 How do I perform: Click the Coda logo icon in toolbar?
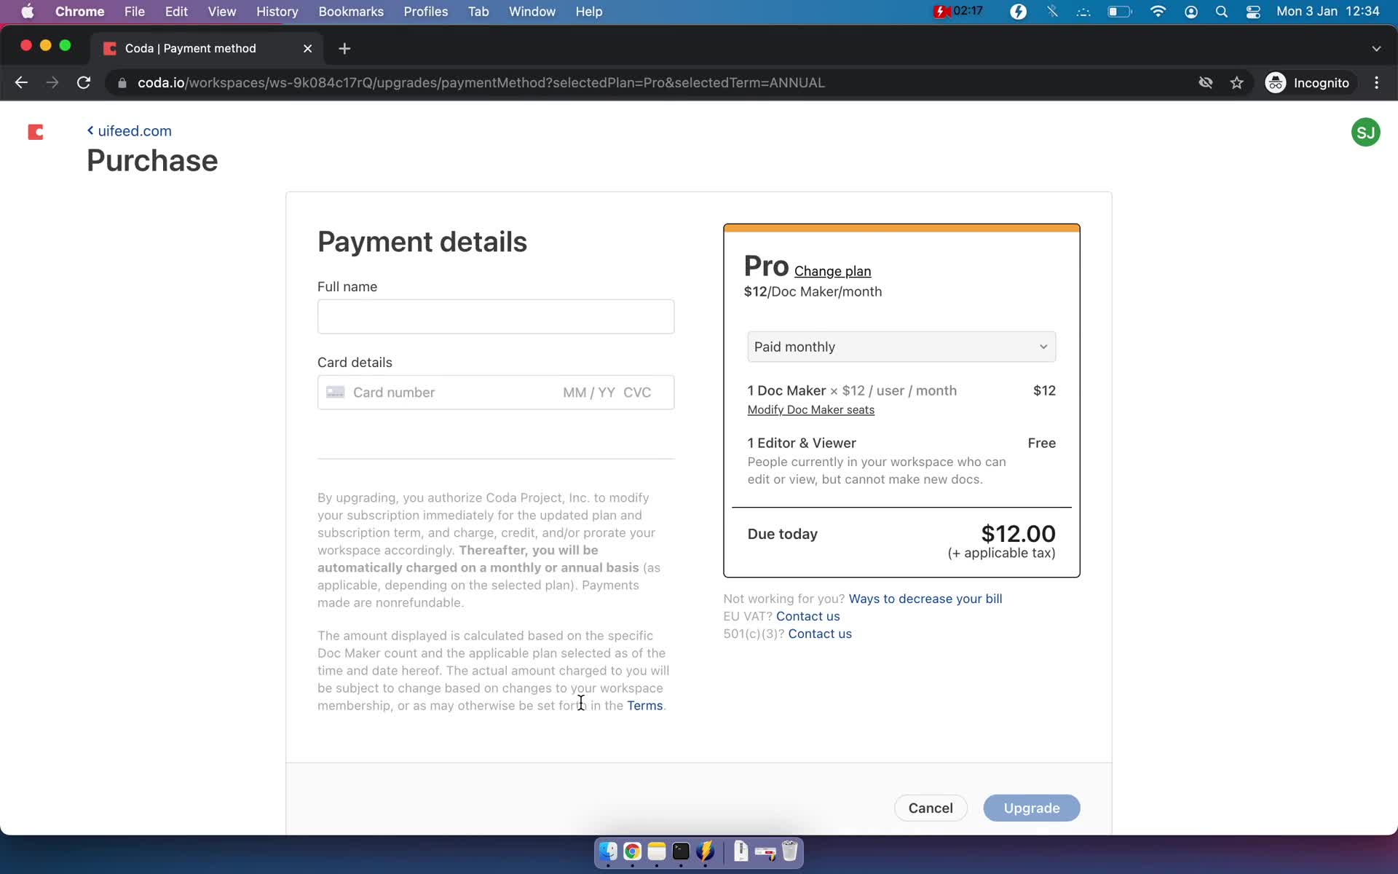35,131
